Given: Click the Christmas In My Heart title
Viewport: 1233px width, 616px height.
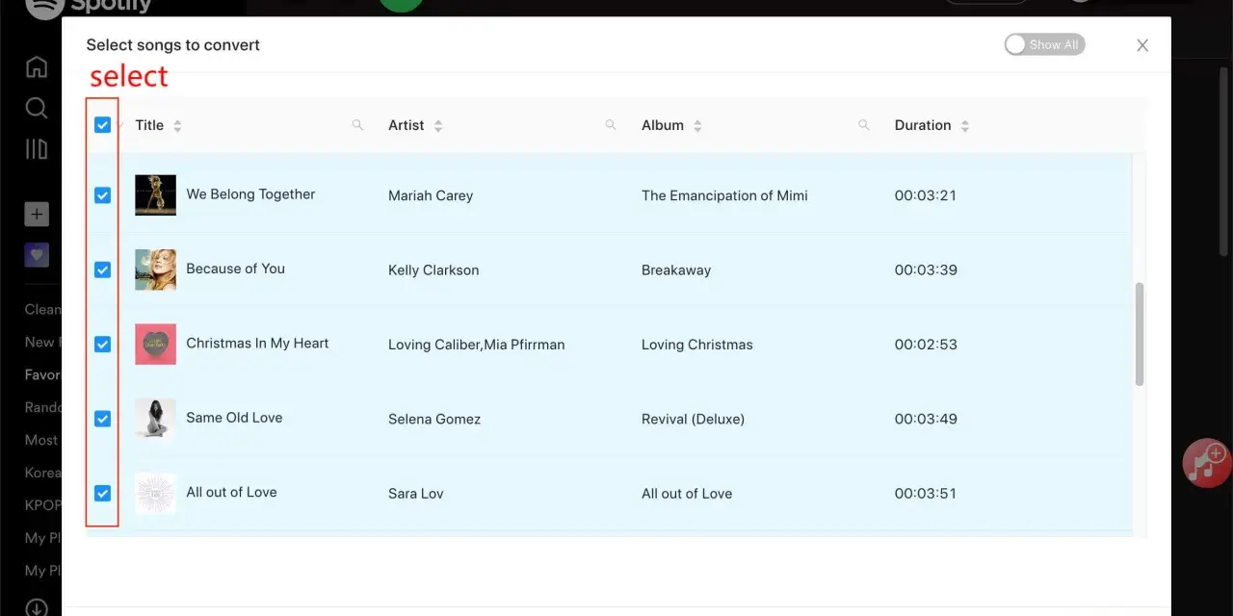Looking at the screenshot, I should tap(257, 343).
